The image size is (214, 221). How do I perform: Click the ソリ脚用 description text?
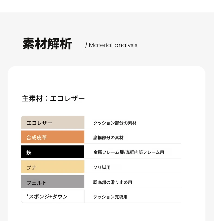pyautogui.click(x=102, y=167)
